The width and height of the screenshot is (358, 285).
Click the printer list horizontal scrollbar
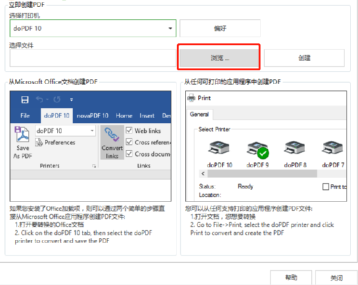click(262, 174)
